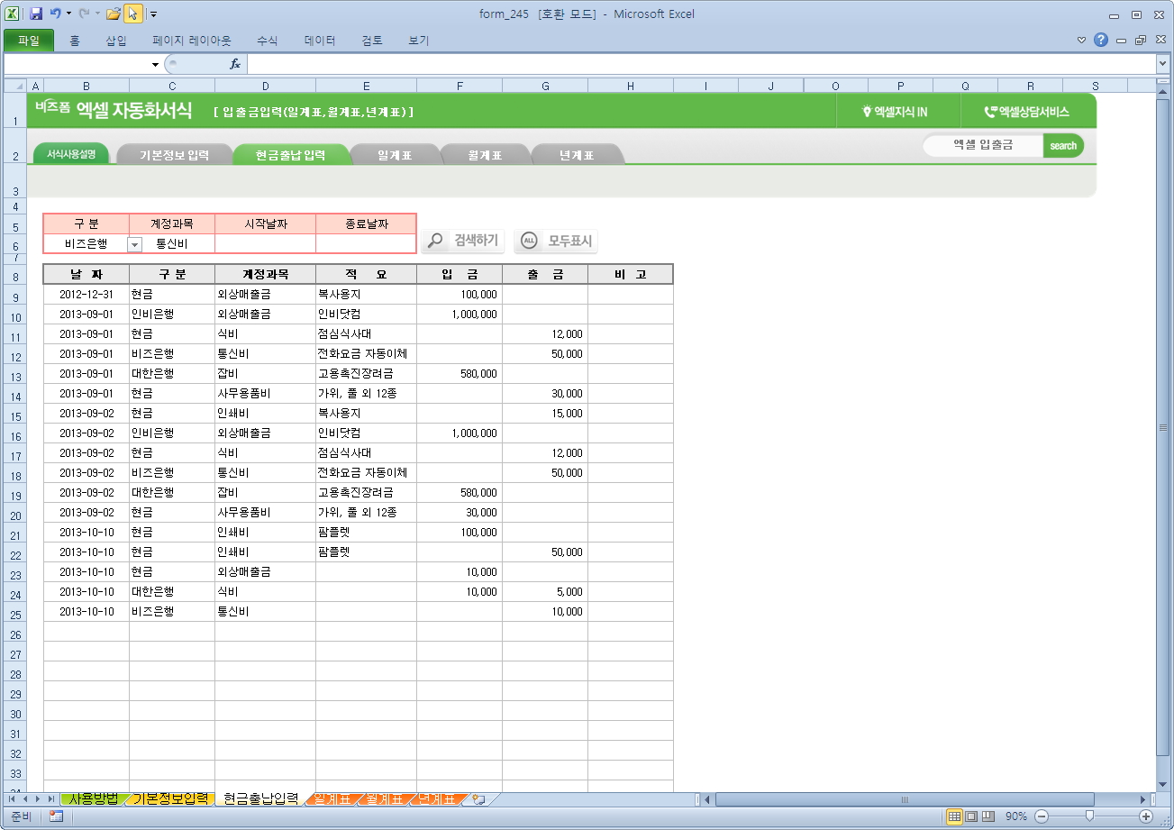The width and height of the screenshot is (1174, 830).
Task: Click the 엑셀지식 IN lightbulb link
Action: pyautogui.click(x=894, y=112)
